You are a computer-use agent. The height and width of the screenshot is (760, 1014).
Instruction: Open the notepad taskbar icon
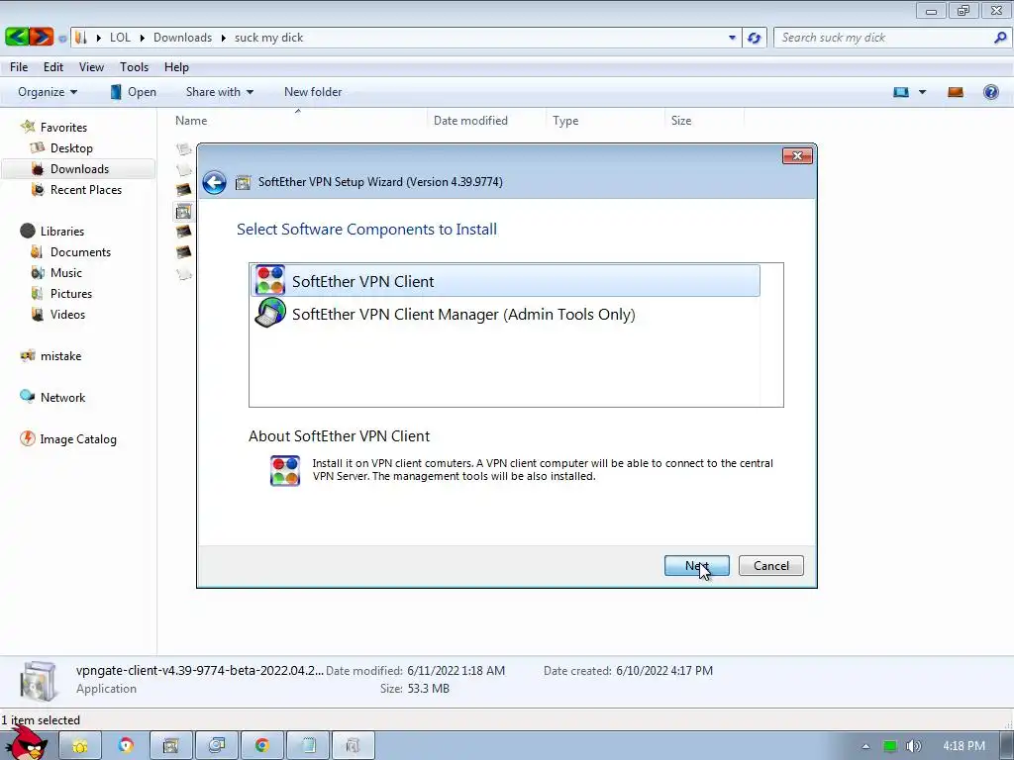point(308,746)
